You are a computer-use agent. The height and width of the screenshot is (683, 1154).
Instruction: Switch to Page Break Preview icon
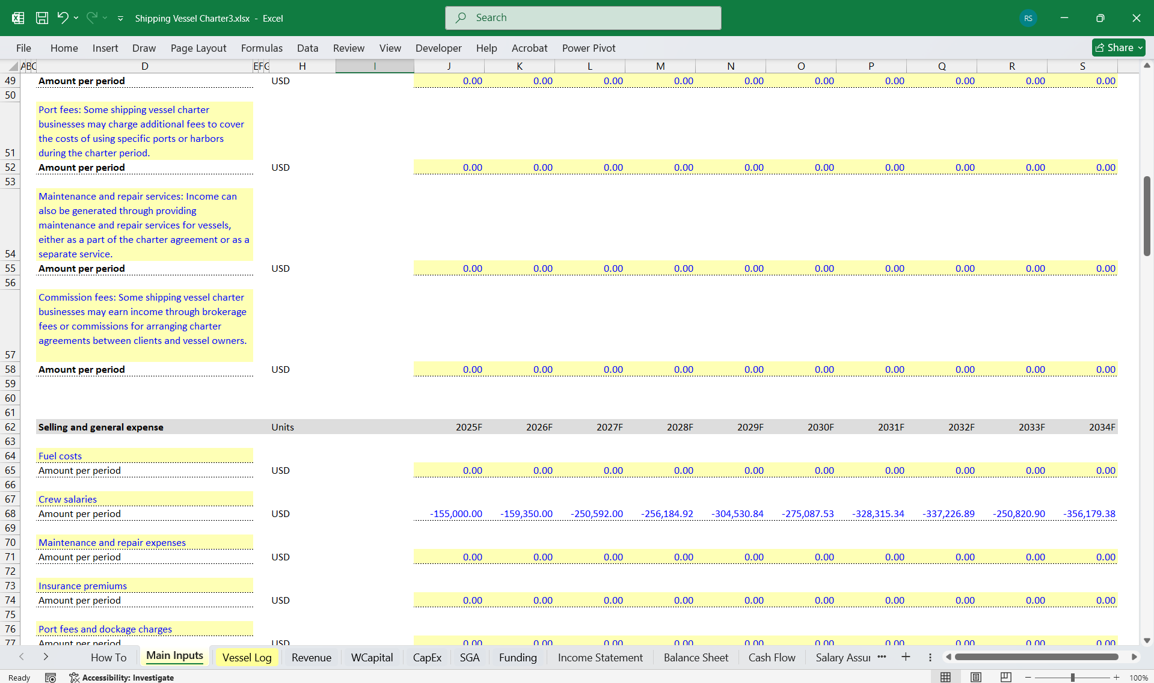point(1005,678)
